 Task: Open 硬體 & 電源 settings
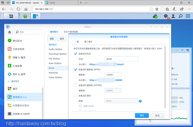[24, 57]
